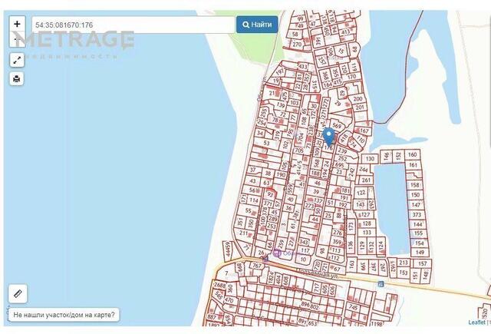Click the blue location pin marker
The width and height of the screenshot is (491, 334).
328,137
